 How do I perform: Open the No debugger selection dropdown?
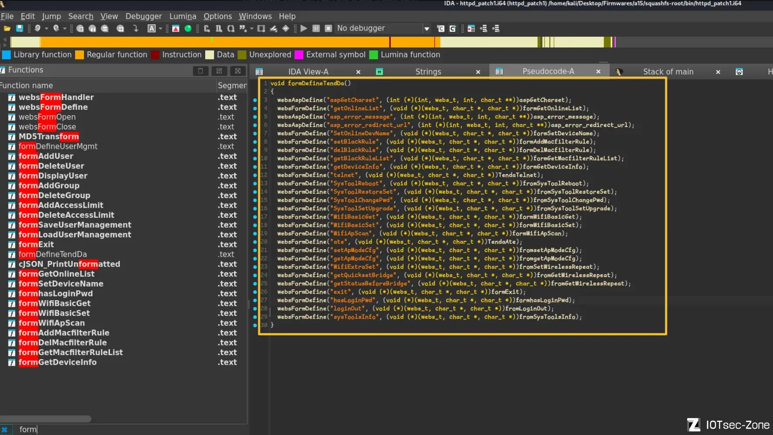[426, 28]
